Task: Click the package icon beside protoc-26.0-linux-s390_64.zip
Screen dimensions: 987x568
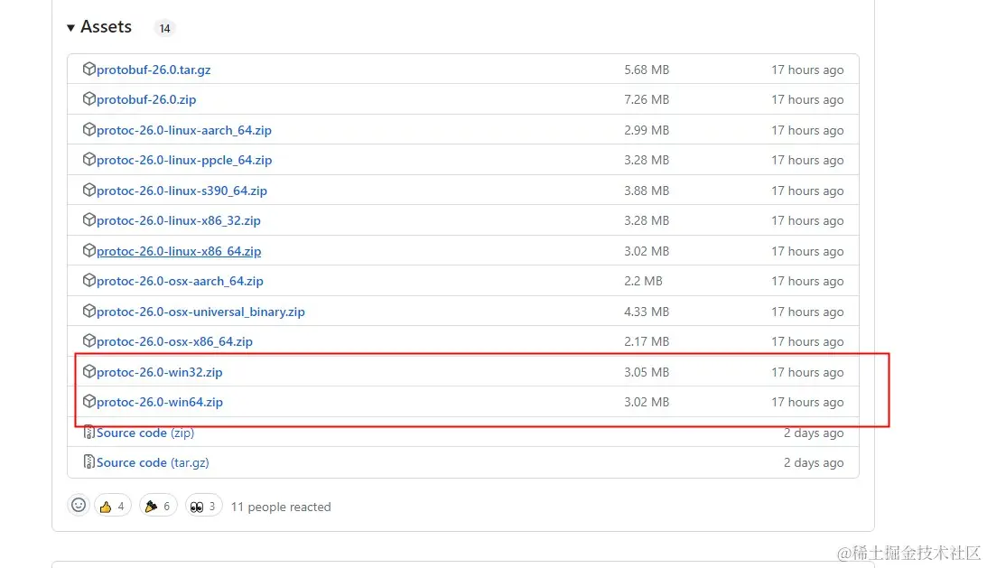Action: tap(89, 190)
